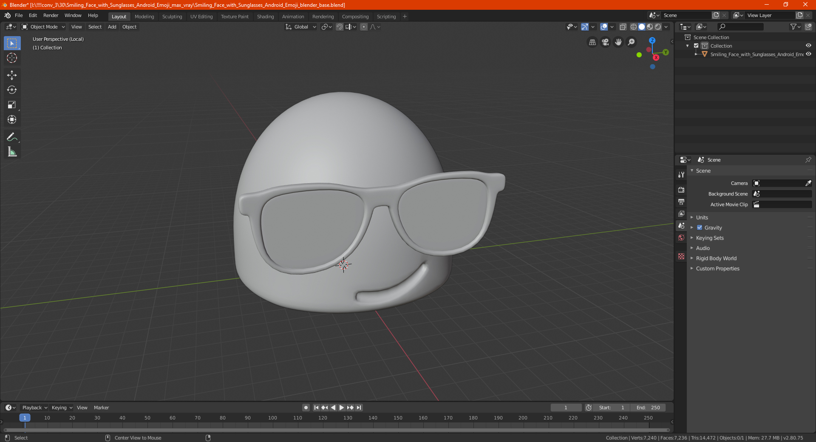
Task: Open Texture properties tab
Action: [x=681, y=256]
